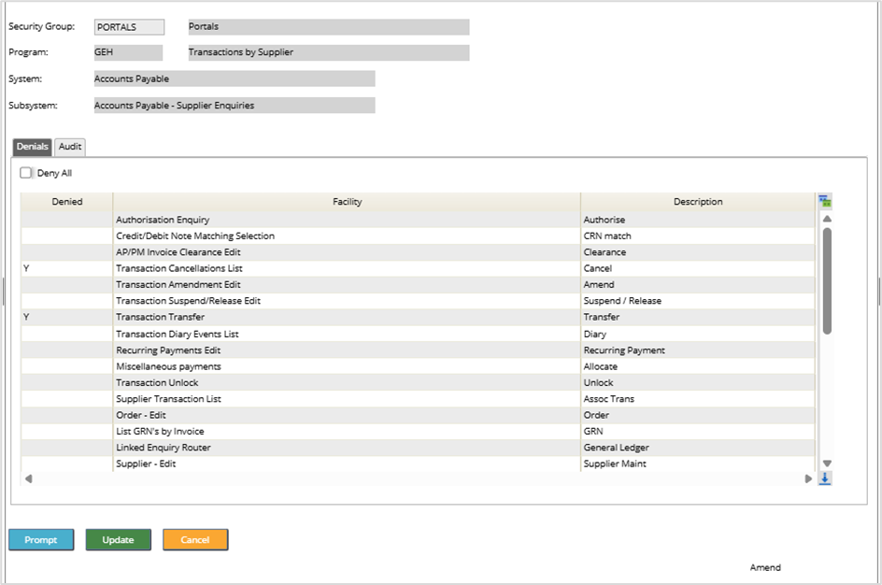
Task: Click the CRN match description cell
Action: tap(698, 236)
